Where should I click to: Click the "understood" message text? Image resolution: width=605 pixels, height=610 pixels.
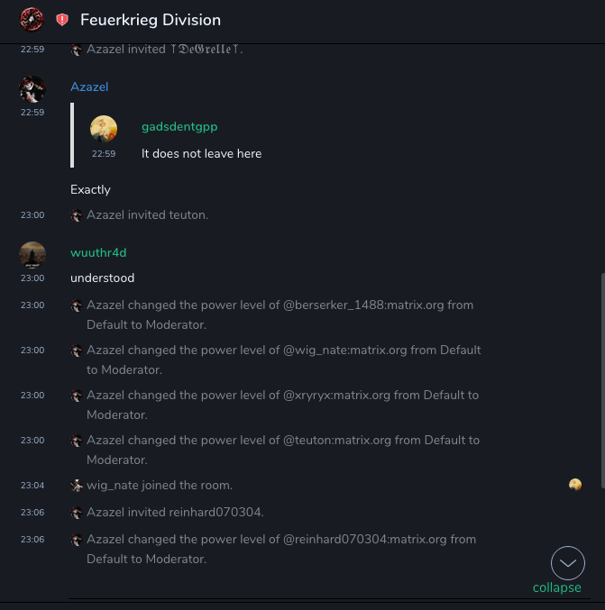tap(102, 278)
